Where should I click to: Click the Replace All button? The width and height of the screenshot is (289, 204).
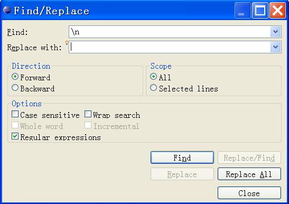(249, 174)
